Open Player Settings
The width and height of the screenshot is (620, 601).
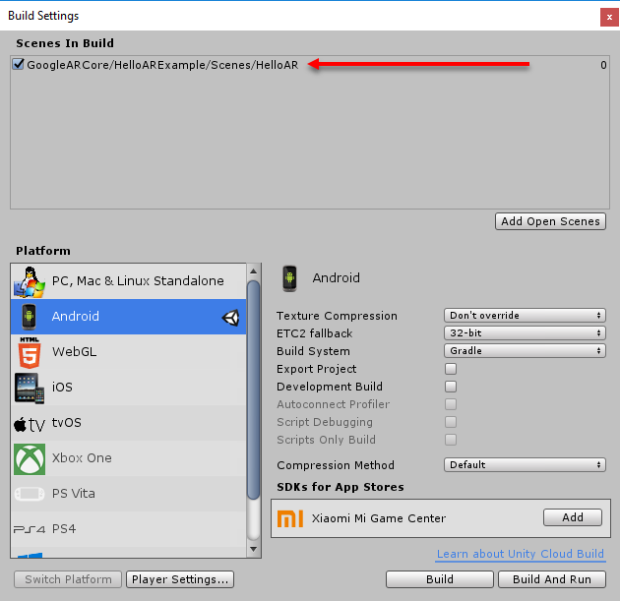point(180,579)
